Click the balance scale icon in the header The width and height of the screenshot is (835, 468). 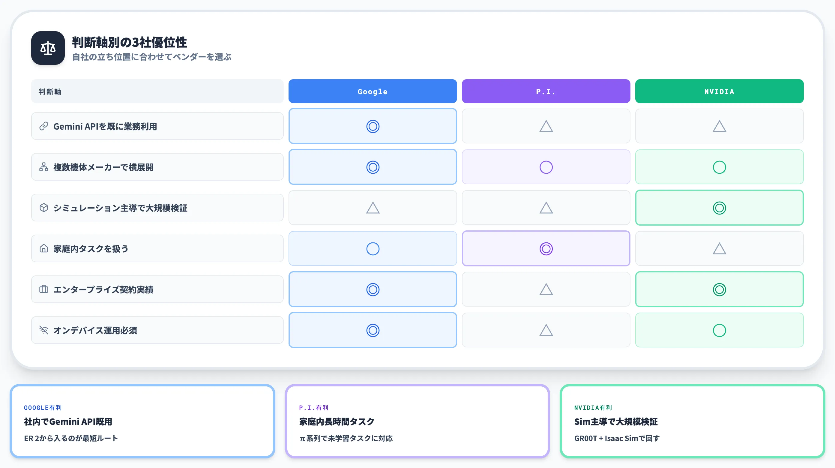tap(48, 48)
